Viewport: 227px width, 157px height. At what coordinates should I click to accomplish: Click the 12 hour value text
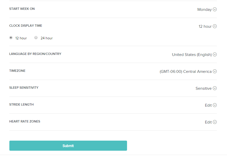click(205, 26)
